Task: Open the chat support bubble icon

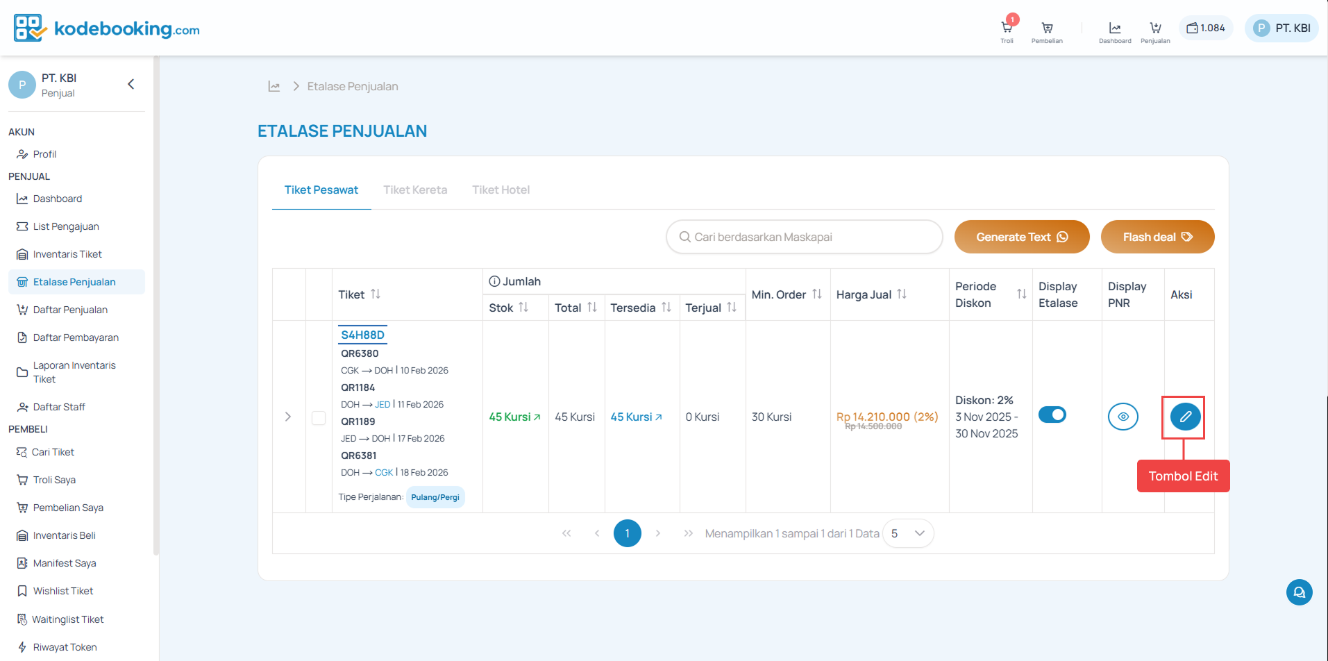Action: point(1299,592)
